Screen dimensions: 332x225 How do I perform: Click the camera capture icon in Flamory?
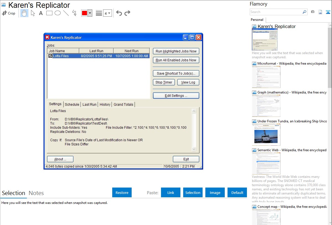313,12
